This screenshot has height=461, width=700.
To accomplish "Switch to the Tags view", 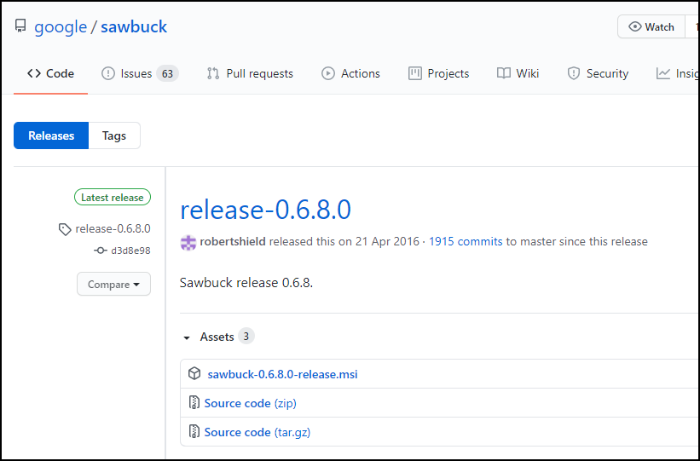I will point(114,135).
